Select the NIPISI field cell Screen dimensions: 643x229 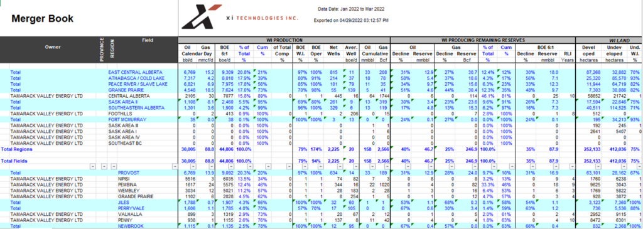click(x=124, y=179)
